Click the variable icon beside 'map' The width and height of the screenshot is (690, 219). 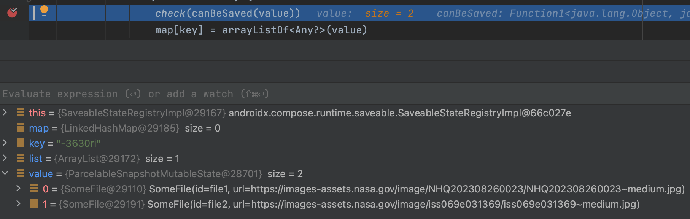(x=21, y=128)
